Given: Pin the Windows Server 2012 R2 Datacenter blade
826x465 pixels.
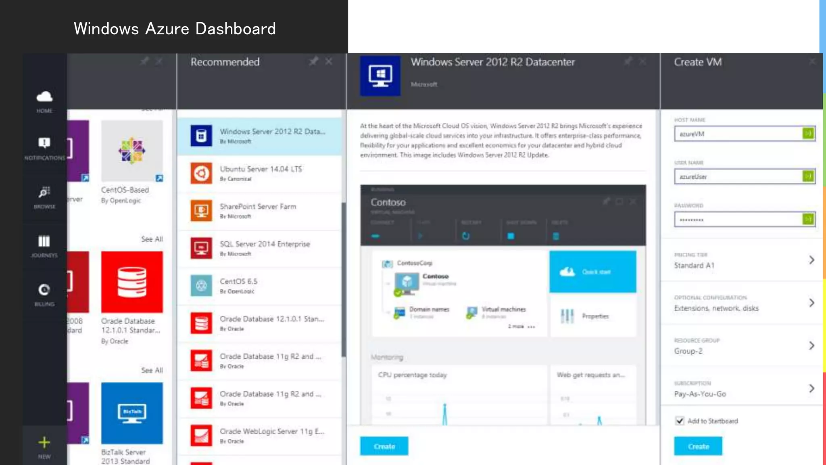Looking at the screenshot, I should pyautogui.click(x=628, y=61).
